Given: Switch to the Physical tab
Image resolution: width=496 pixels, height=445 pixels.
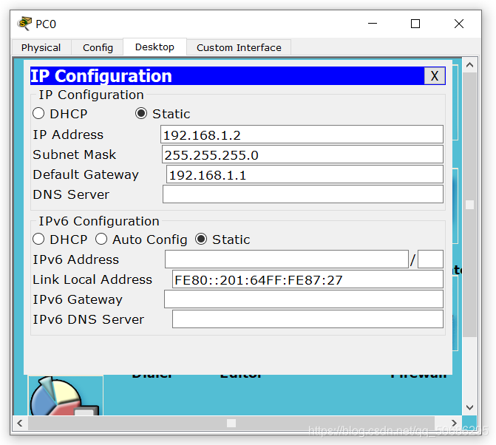Looking at the screenshot, I should pos(41,47).
